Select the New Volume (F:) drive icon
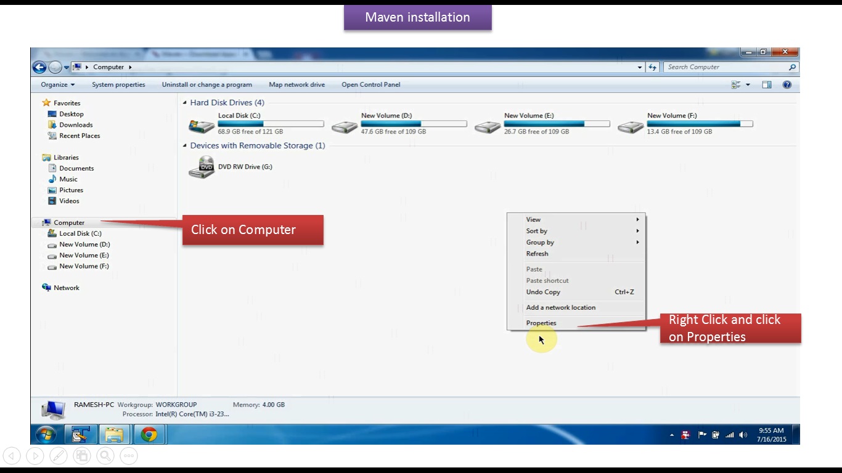The image size is (842, 473). 631,126
